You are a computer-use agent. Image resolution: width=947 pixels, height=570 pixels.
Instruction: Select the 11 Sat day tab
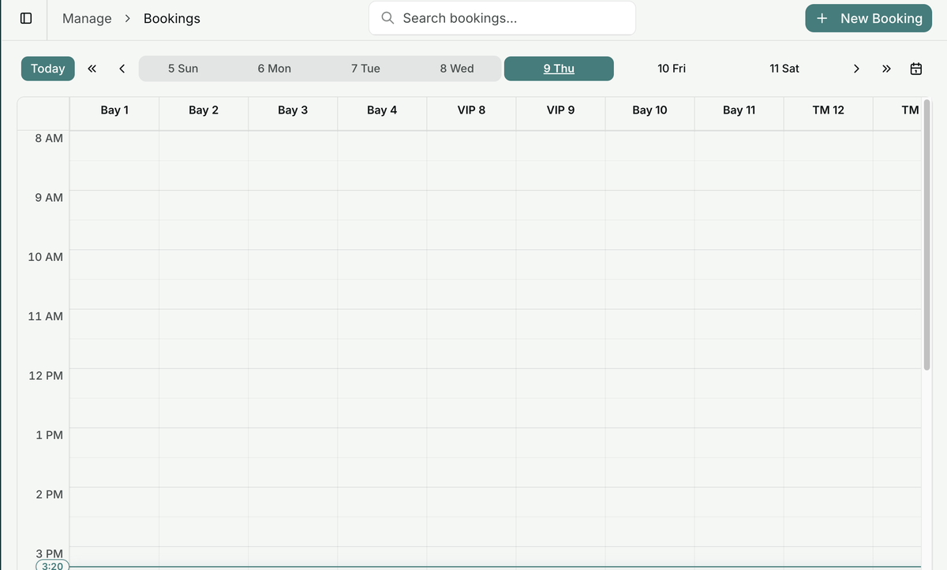pyautogui.click(x=784, y=69)
